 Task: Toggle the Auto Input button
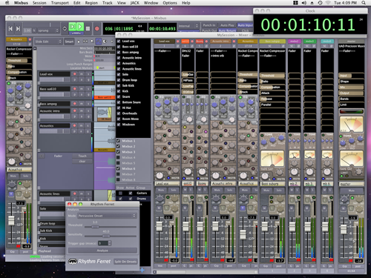[x=245, y=25]
